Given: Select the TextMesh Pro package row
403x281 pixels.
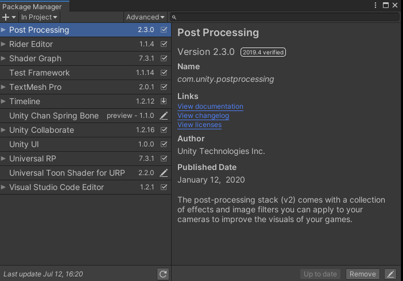Looking at the screenshot, I should [x=86, y=87].
